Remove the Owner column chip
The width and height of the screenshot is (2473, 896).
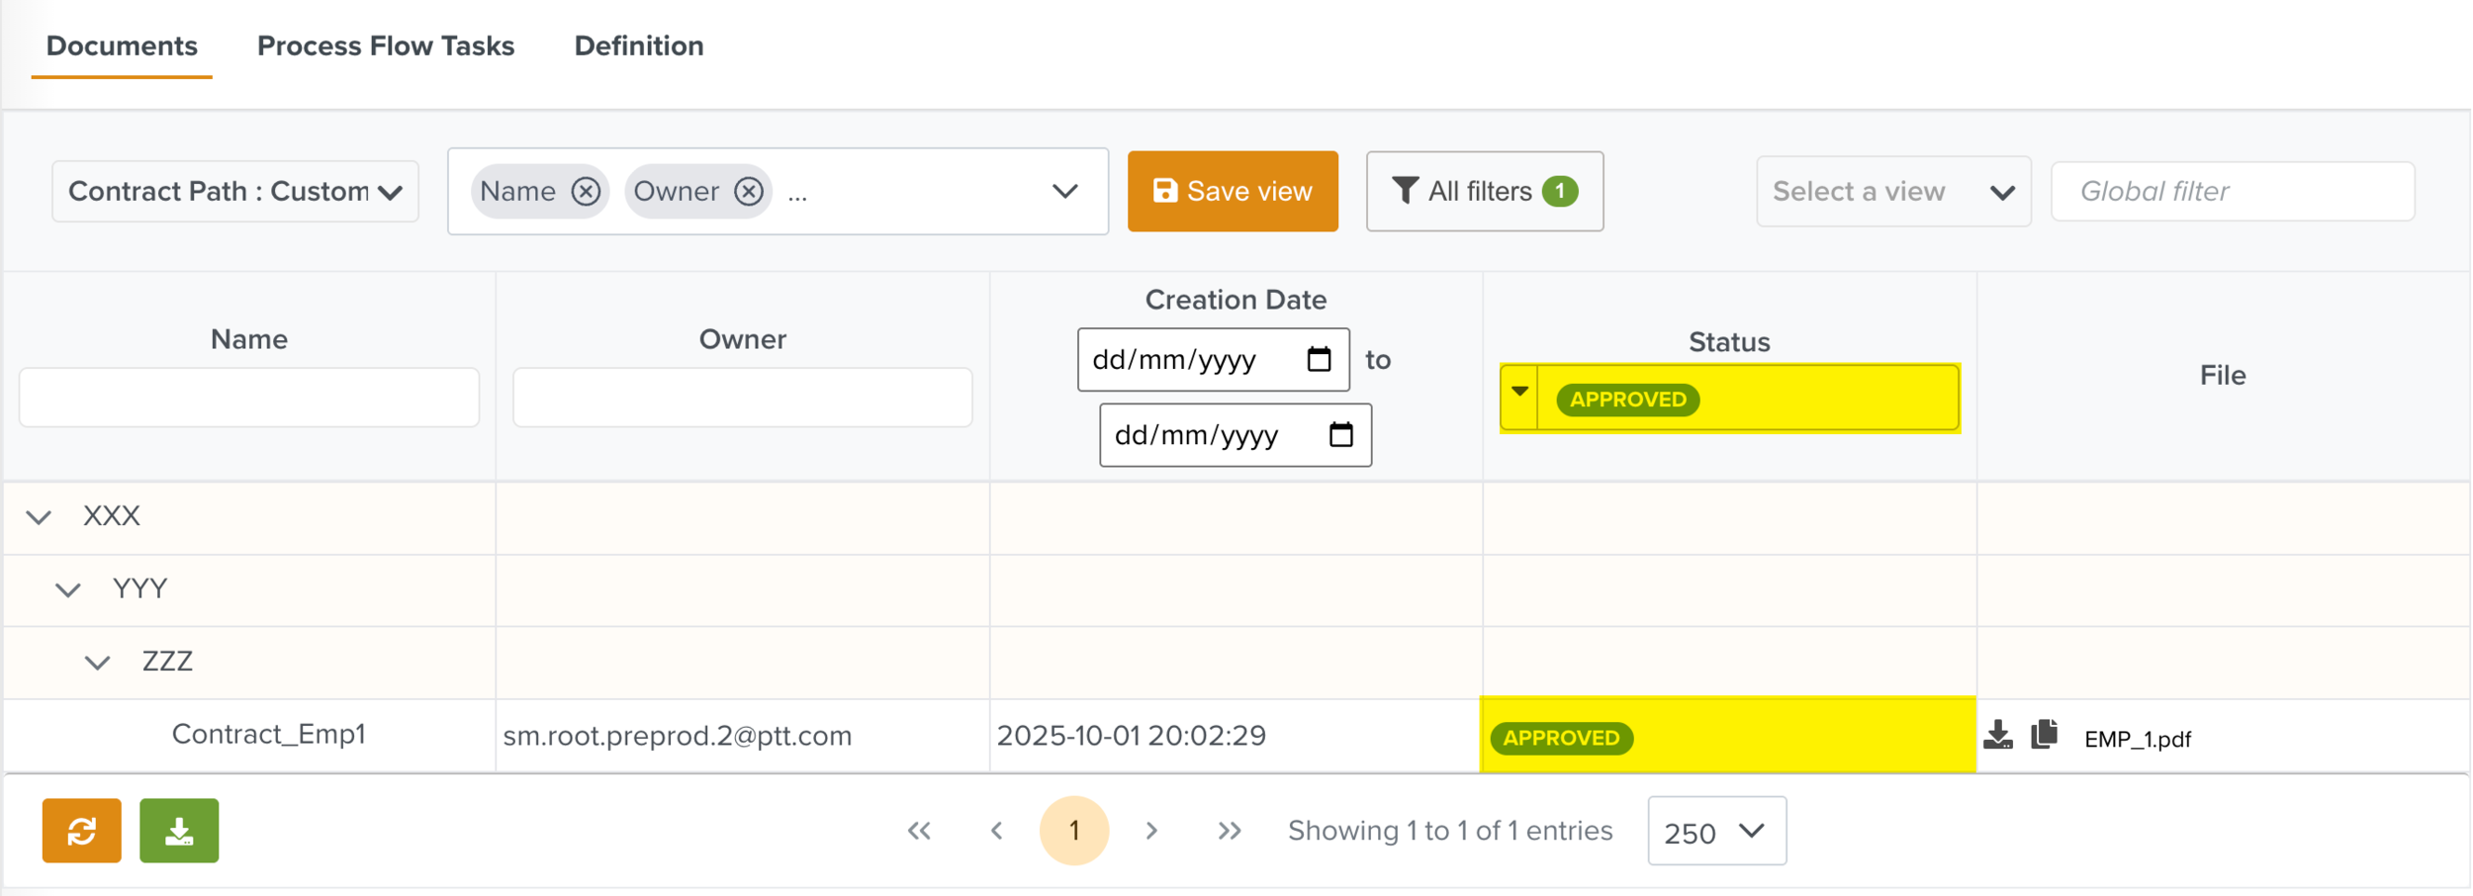(749, 191)
